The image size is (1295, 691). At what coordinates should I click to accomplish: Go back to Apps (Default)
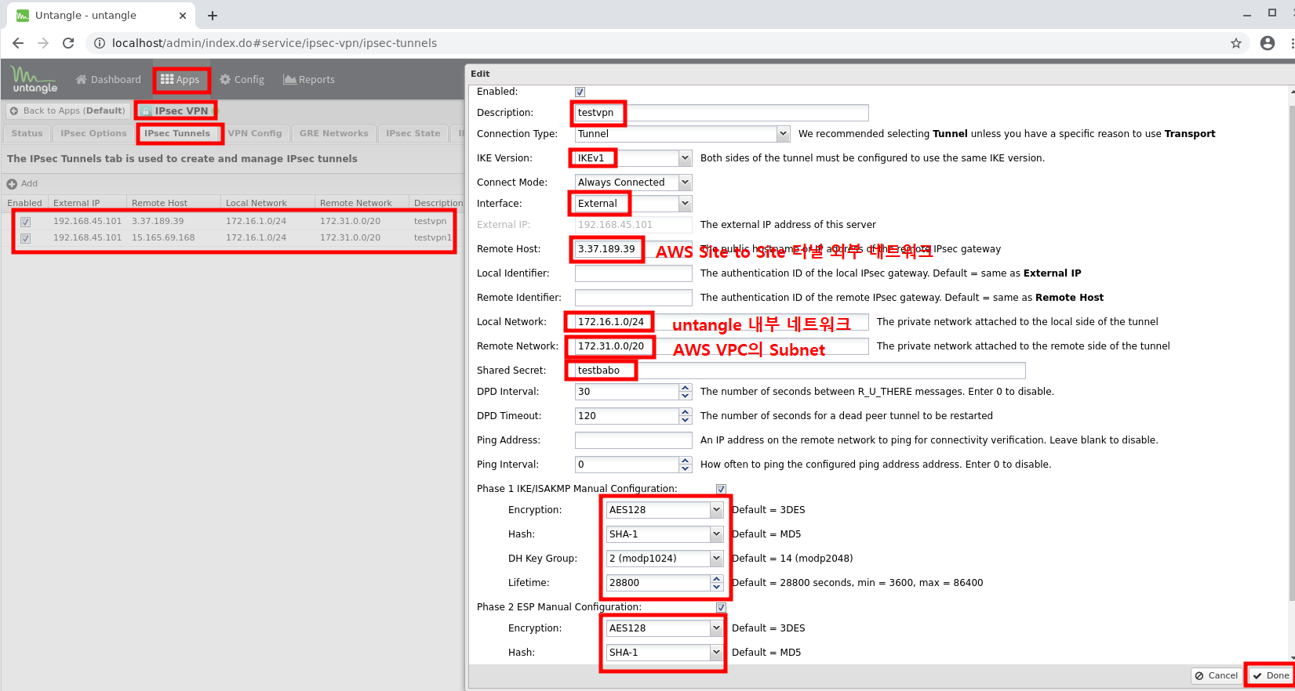tap(67, 110)
